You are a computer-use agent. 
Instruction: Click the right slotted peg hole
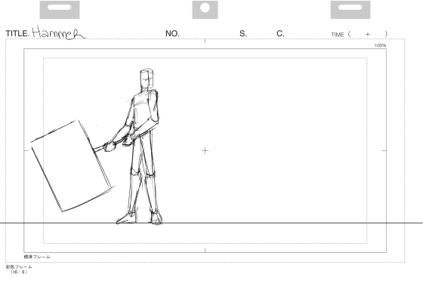[350, 8]
